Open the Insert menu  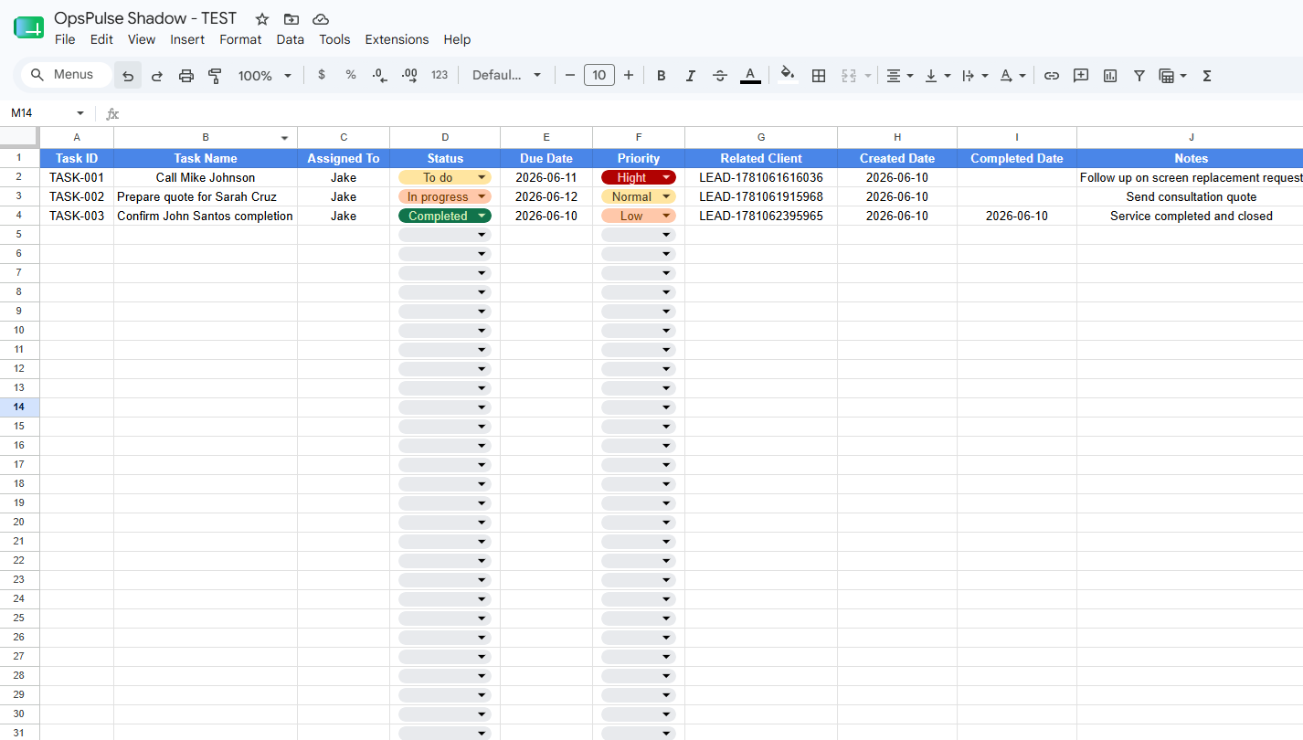[x=187, y=39]
